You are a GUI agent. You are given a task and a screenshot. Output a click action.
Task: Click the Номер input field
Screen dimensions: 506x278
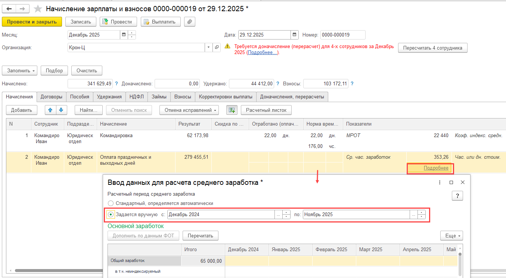pyautogui.click(x=342, y=35)
